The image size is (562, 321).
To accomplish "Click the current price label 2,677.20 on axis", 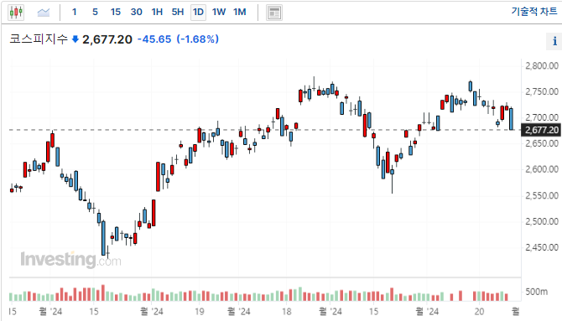I will tap(541, 130).
